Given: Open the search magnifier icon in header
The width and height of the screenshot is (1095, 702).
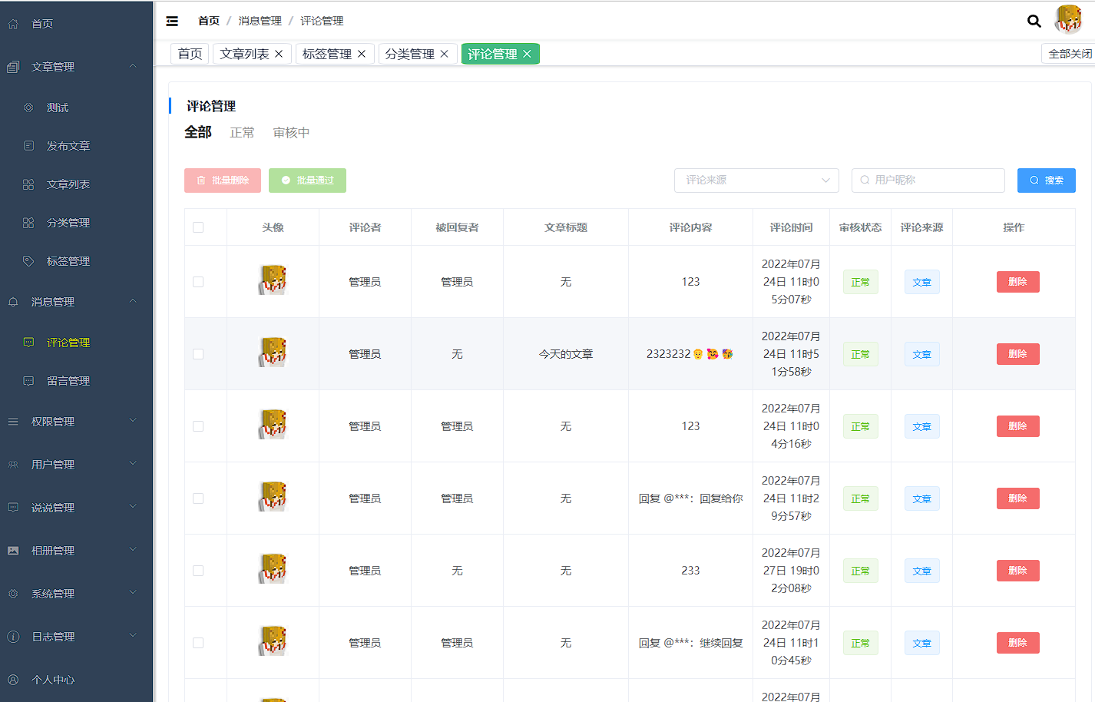Looking at the screenshot, I should coord(1034,21).
